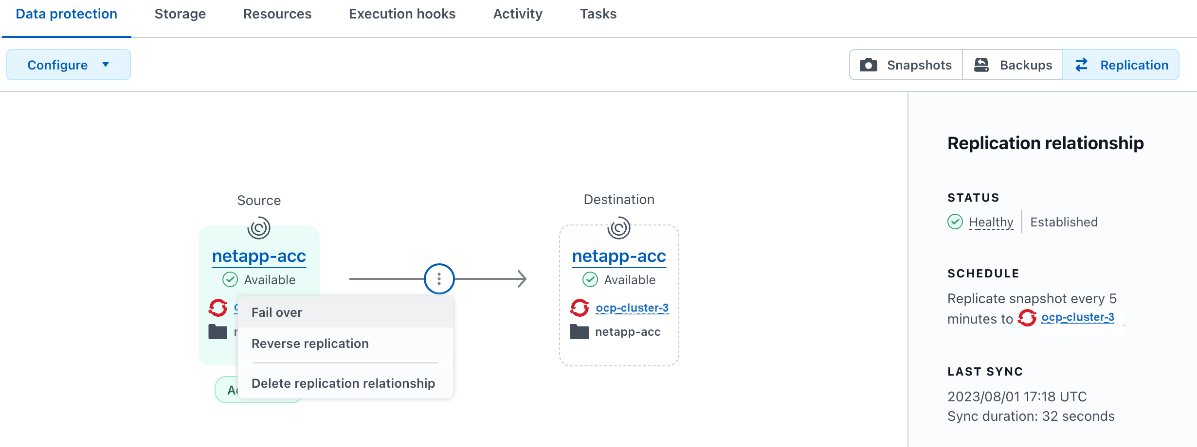Click the destination app spiral icon
The width and height of the screenshot is (1197, 447).
click(x=619, y=228)
